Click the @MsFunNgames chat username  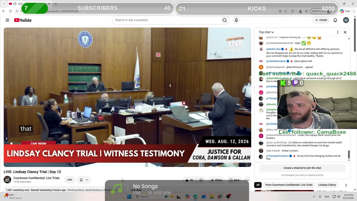click(x=275, y=67)
